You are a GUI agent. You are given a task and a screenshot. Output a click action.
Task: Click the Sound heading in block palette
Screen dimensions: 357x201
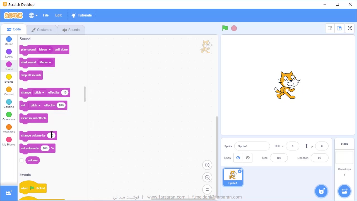coord(25,39)
